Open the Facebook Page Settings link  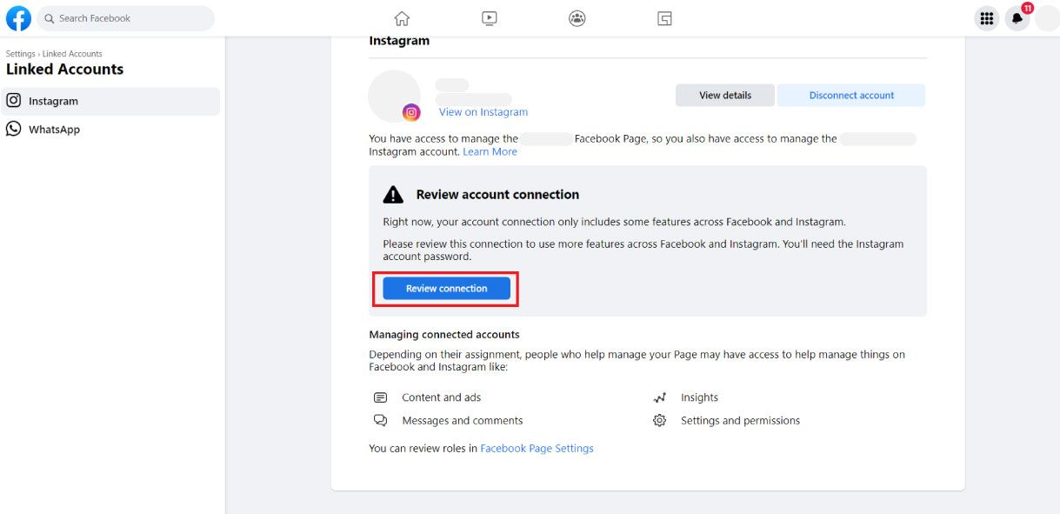pyautogui.click(x=537, y=449)
